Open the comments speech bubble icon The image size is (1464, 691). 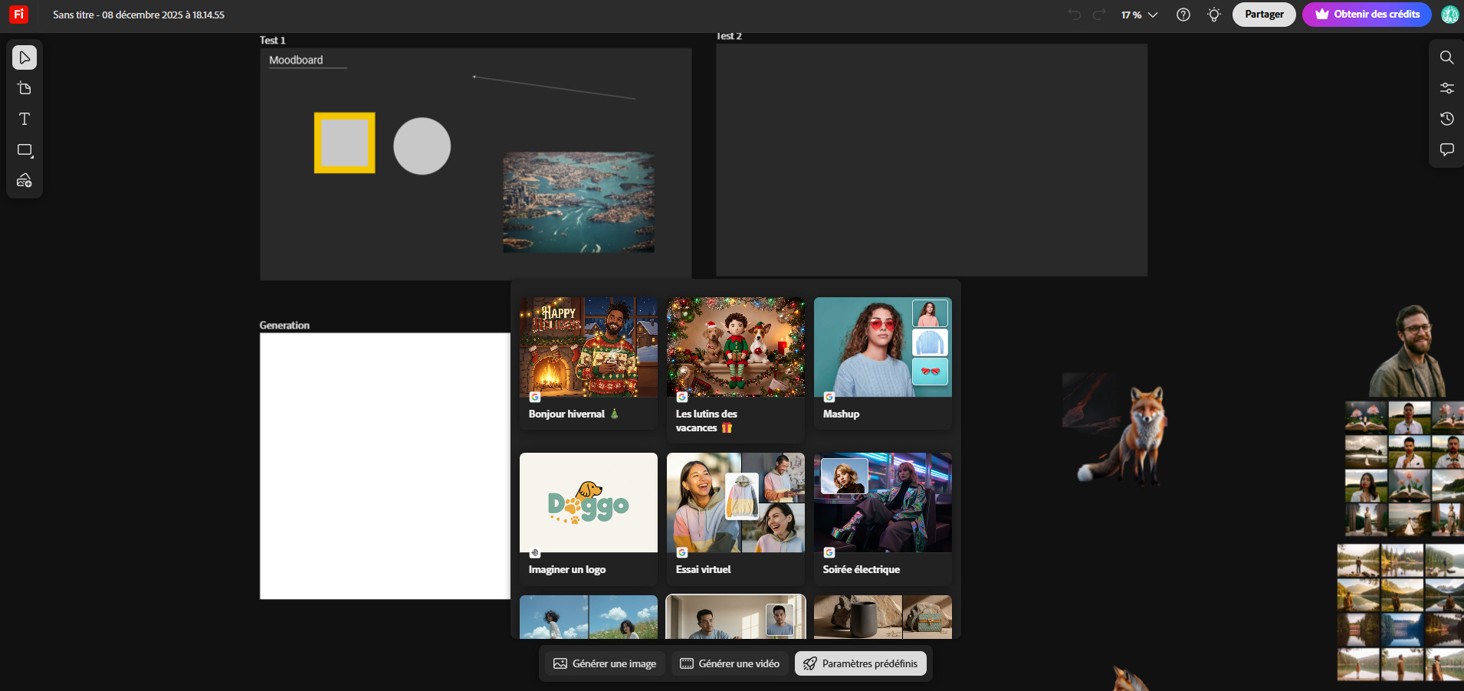1446,149
